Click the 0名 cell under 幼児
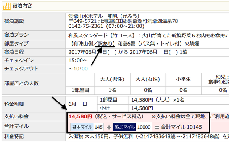 point(223,90)
